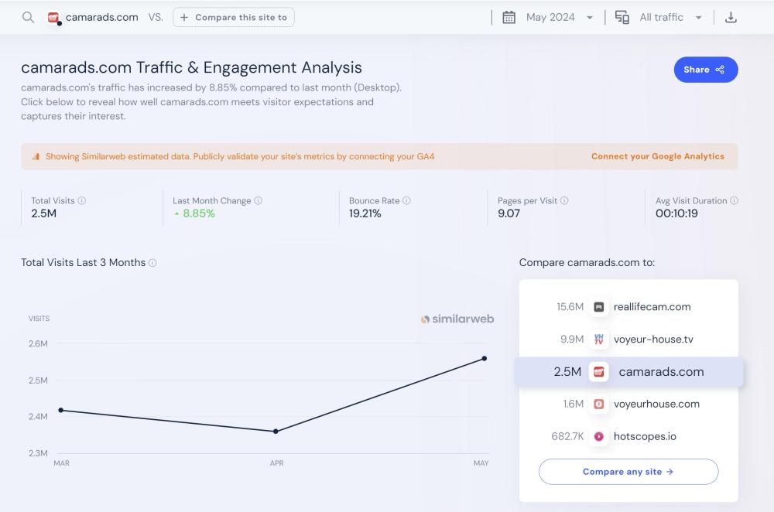Viewport: 774px width, 512px height.
Task: Click the Compare any site button
Action: 628,472
